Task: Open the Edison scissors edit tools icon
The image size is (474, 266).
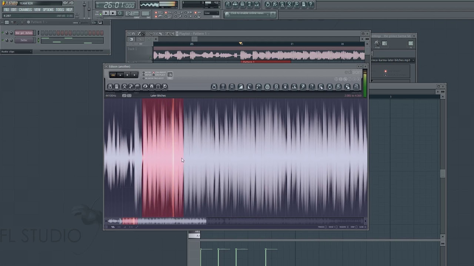Action: 124,86
